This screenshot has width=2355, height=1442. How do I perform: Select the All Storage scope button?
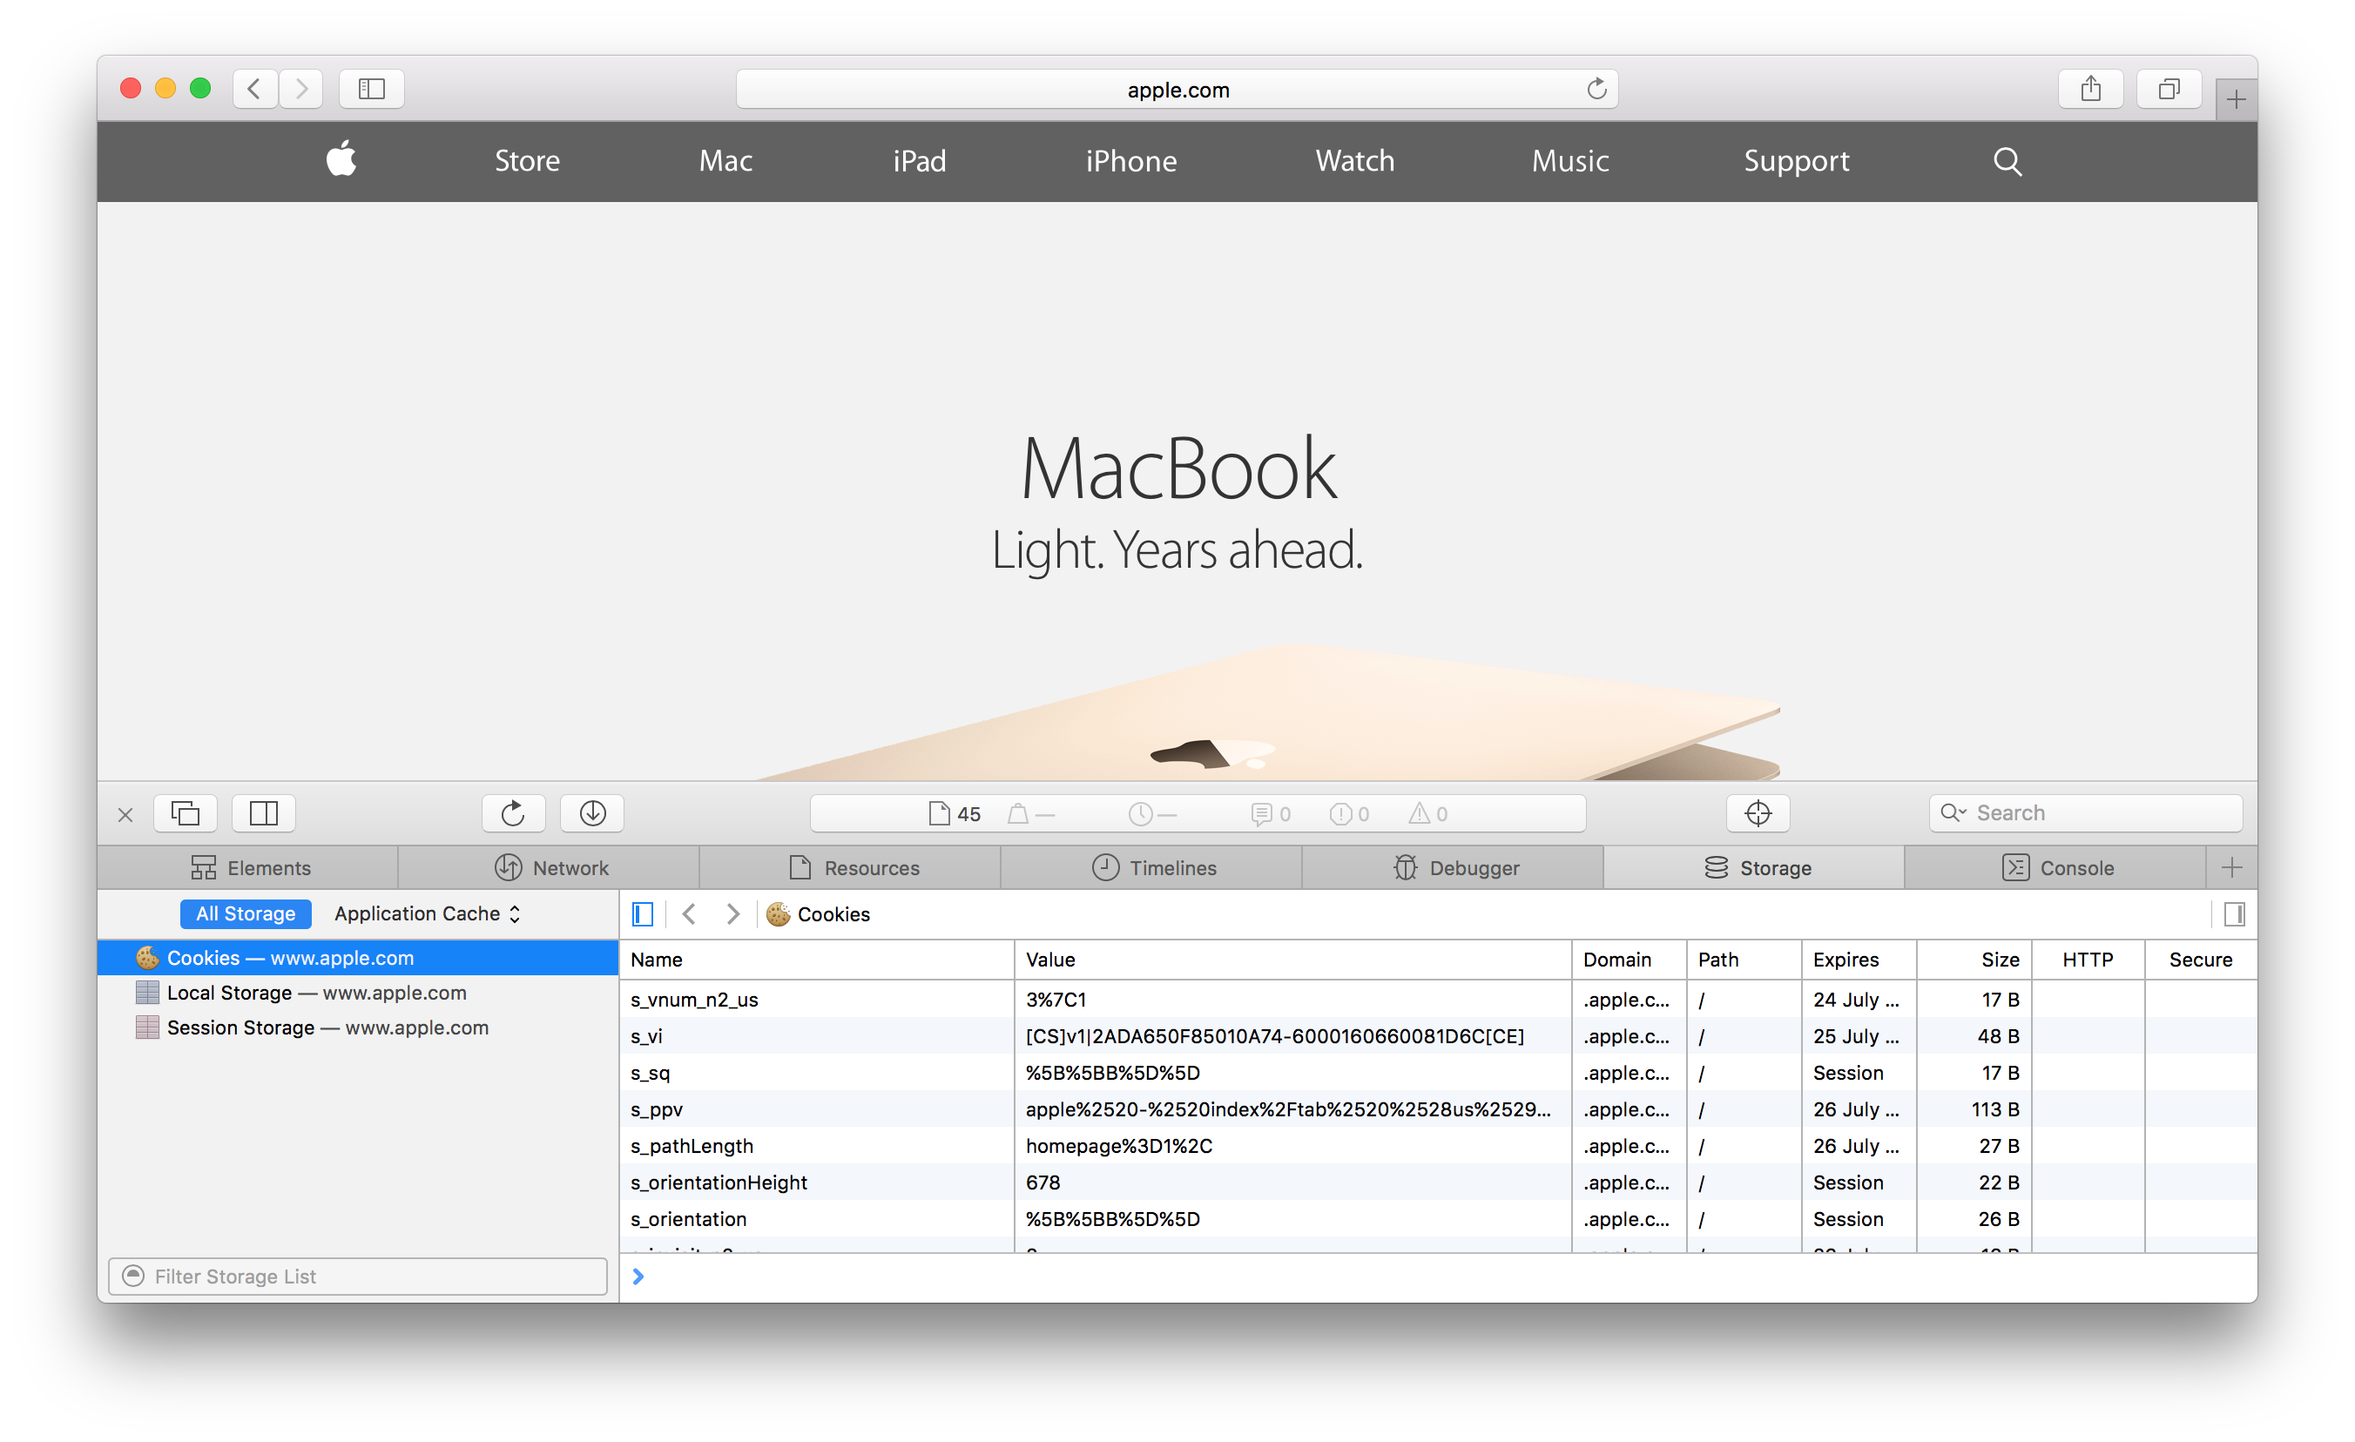pos(246,913)
